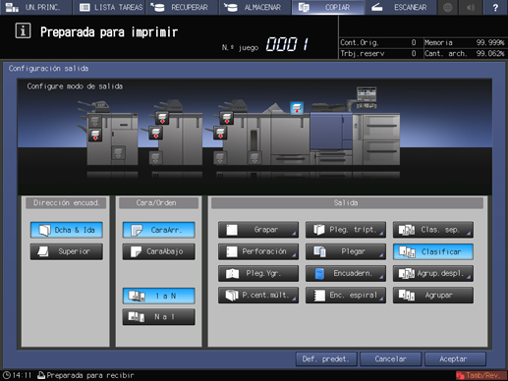This screenshot has height=381, width=508.
Task: Click the speaker sound icon
Action: coord(471,7)
